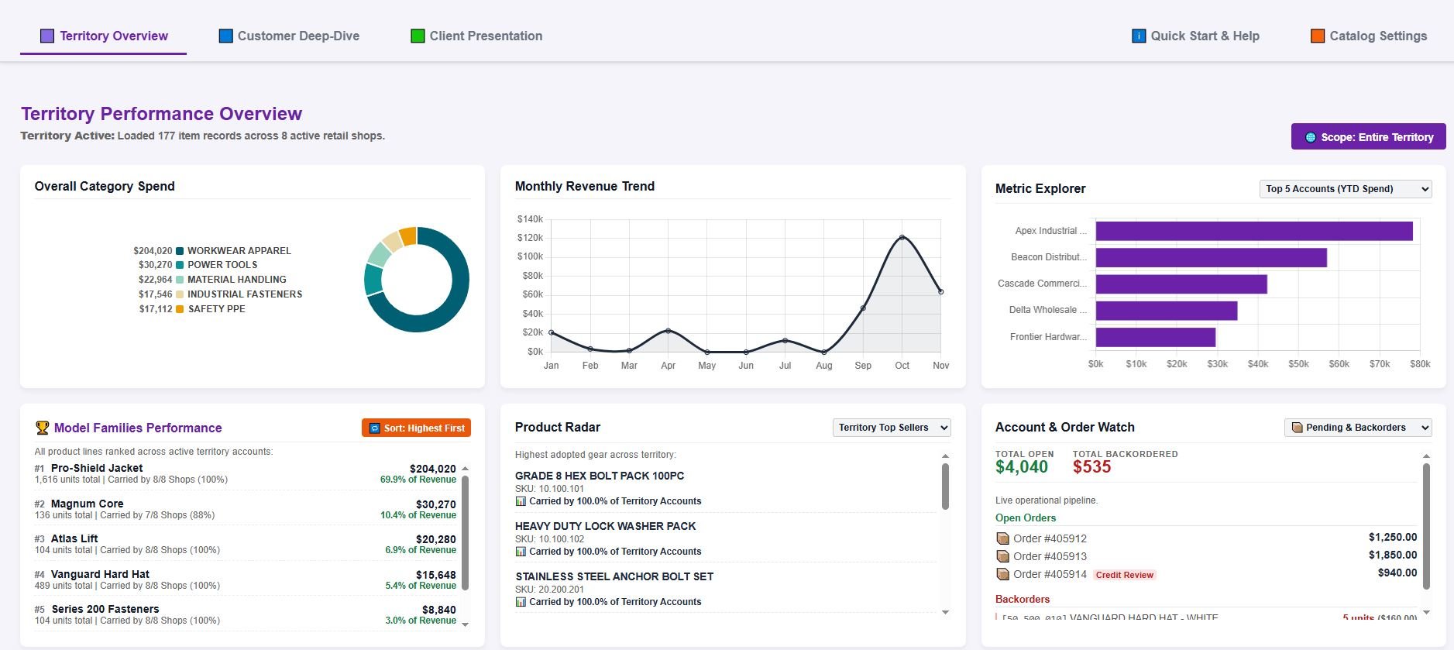Click the POWER TOOLS legend color swatch

click(x=180, y=265)
